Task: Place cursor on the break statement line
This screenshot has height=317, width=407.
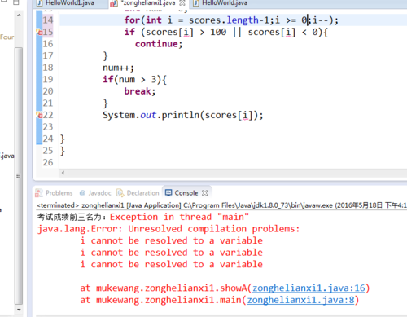Action: 140,91
